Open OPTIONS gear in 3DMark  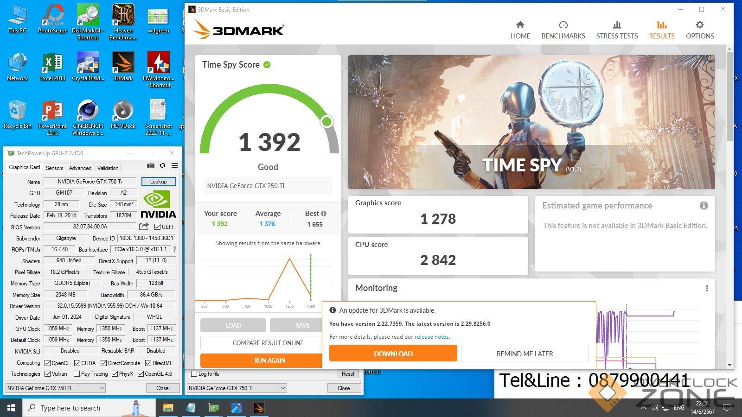click(700, 30)
